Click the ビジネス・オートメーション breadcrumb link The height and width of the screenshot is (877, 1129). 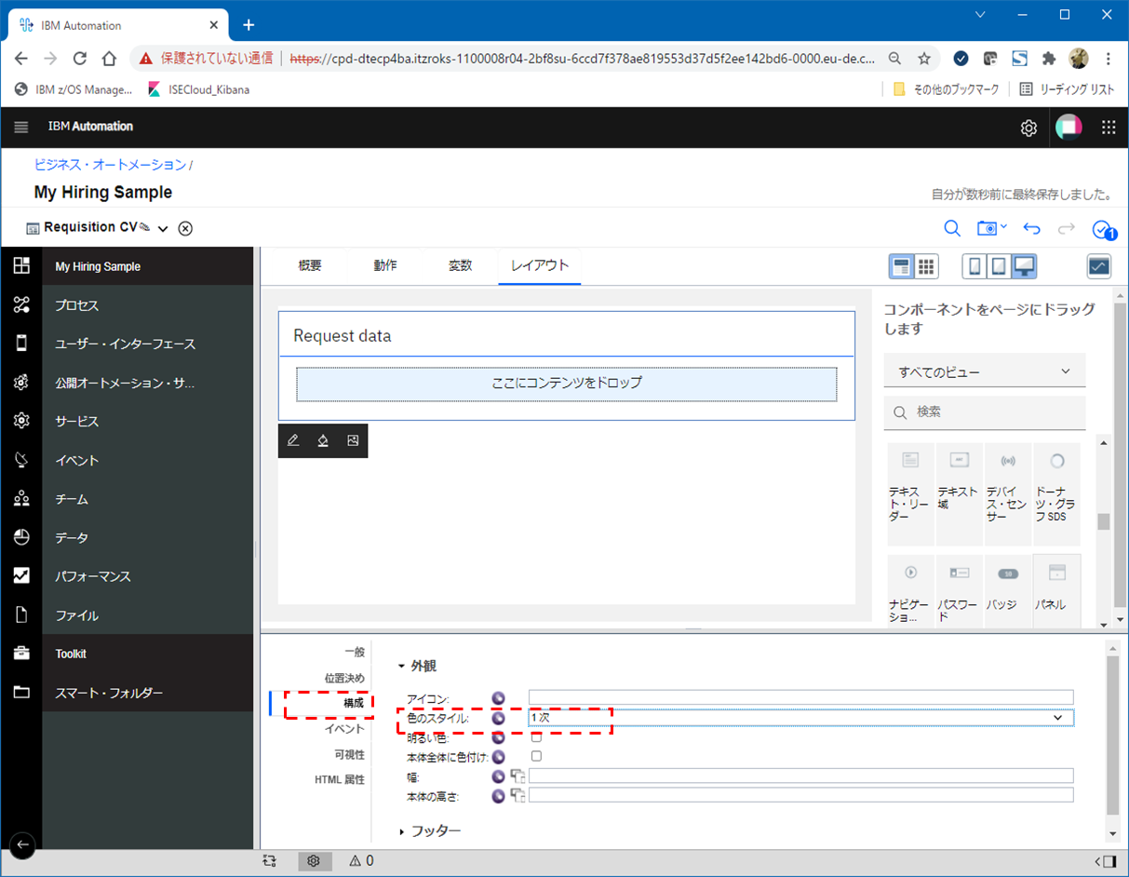pos(110,165)
